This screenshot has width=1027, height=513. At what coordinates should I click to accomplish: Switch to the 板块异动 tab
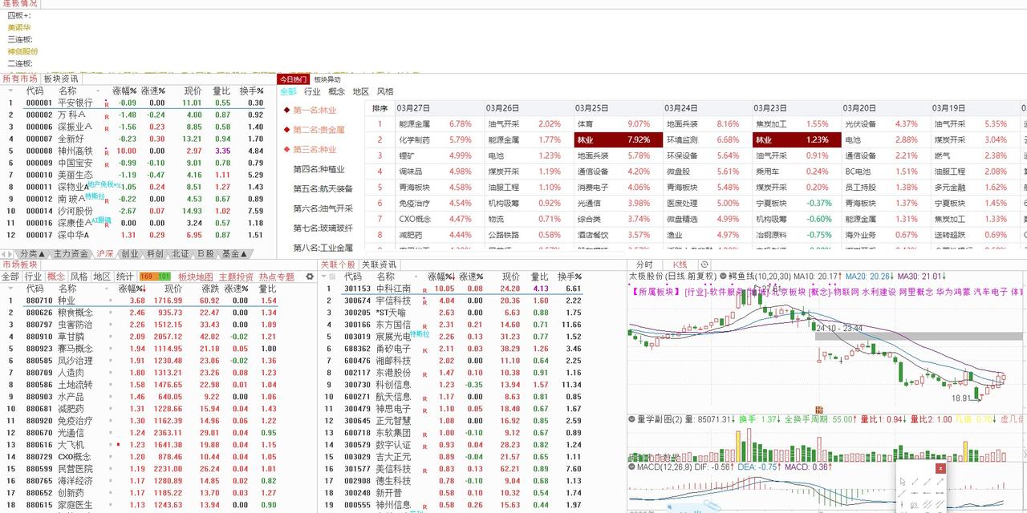[x=327, y=79]
